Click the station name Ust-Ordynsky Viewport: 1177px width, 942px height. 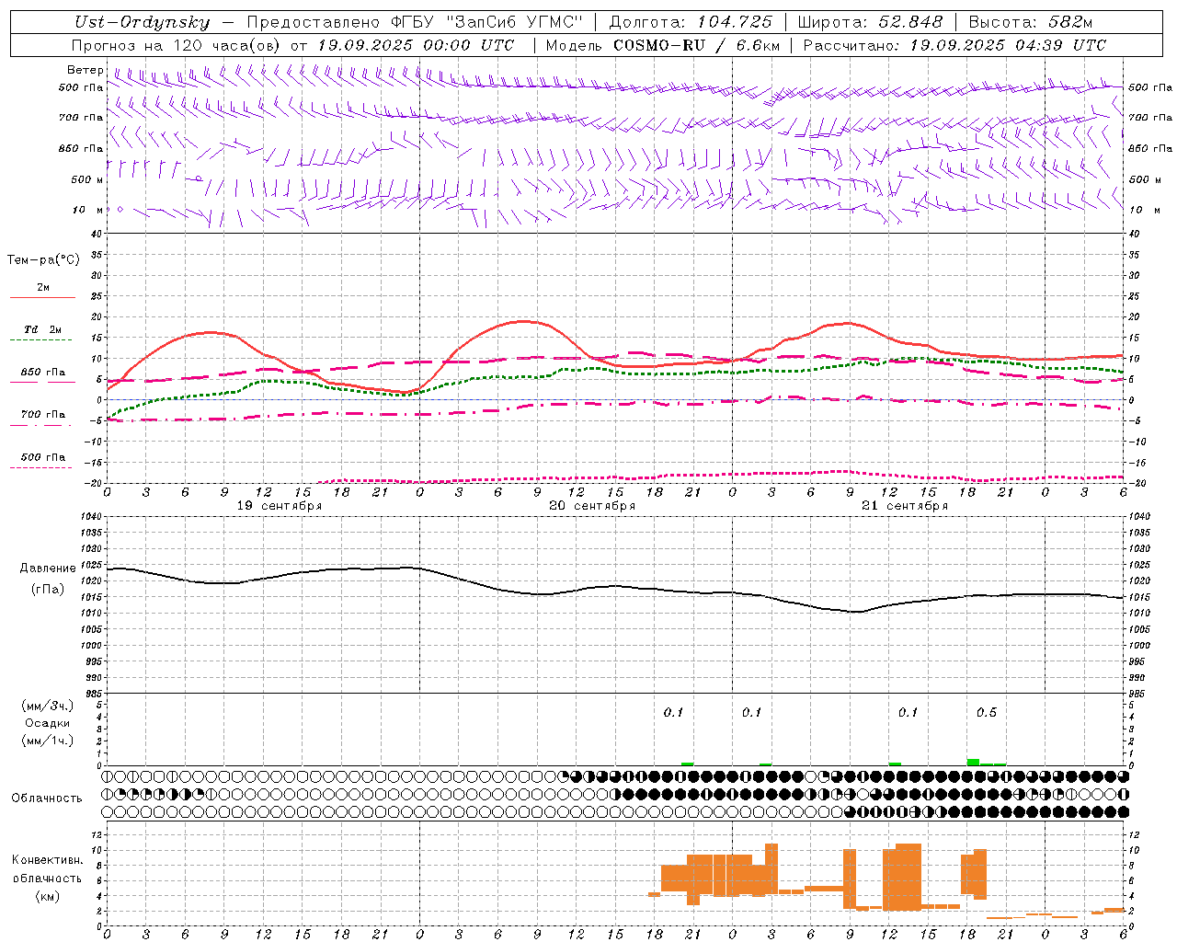pos(142,23)
